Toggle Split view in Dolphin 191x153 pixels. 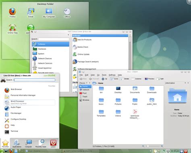click(160, 79)
